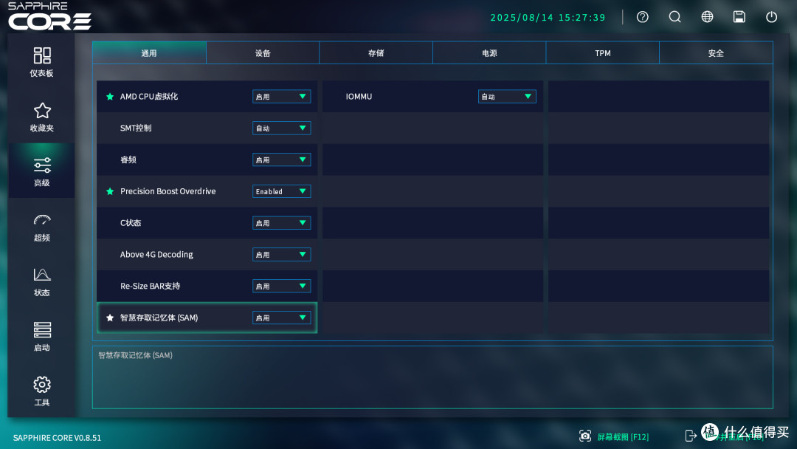
Task: Select the Re-Size BAR支持 label
Action: click(x=150, y=287)
